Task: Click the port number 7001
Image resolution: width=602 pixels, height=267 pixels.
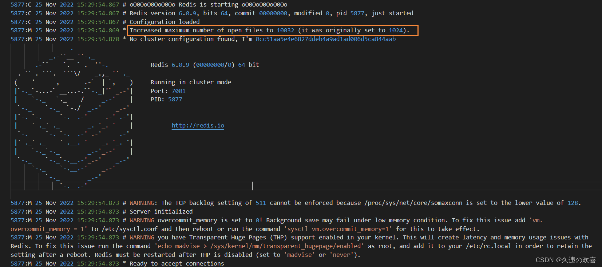Action: point(179,91)
